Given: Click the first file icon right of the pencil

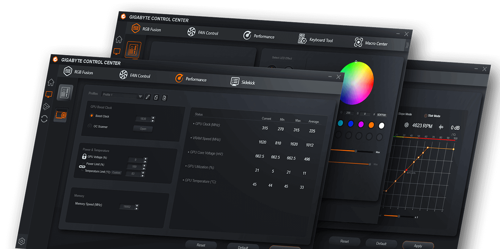Looking at the screenshot, I should [156, 98].
